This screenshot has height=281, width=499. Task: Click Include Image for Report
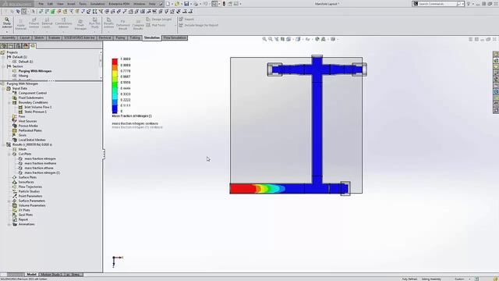pyautogui.click(x=198, y=25)
